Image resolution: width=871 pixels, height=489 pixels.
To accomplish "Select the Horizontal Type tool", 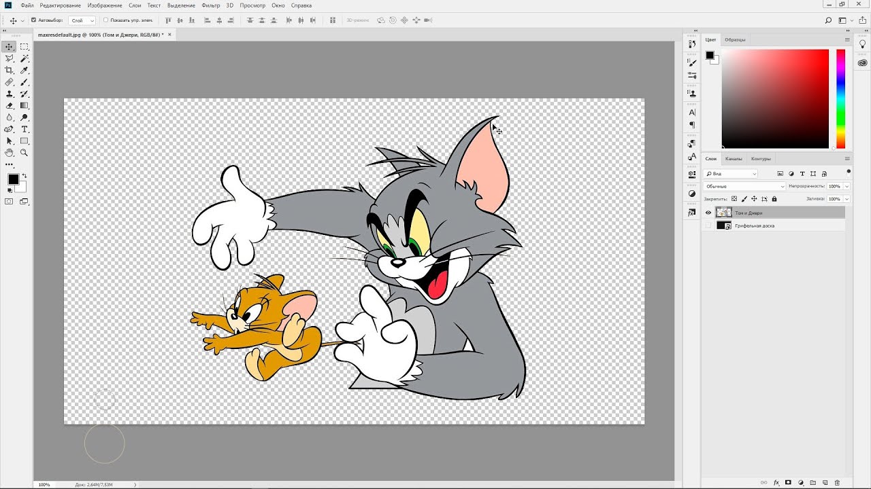I will click(x=24, y=129).
